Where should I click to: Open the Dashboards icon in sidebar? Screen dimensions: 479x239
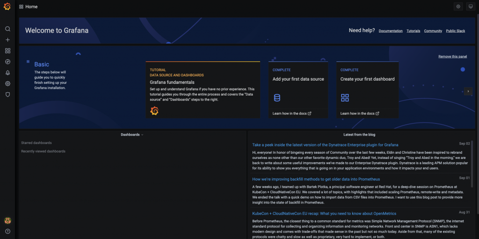pyautogui.click(x=7, y=51)
